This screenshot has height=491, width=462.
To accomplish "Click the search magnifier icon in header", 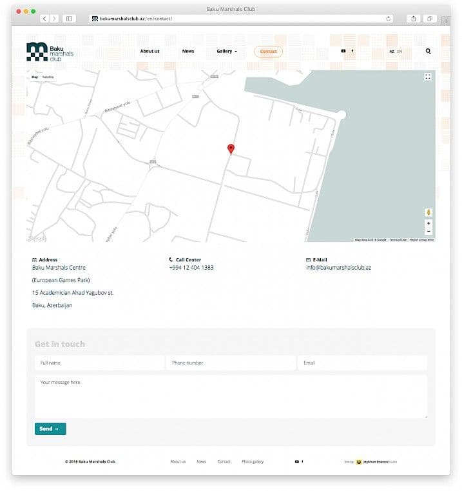I will pyautogui.click(x=428, y=51).
